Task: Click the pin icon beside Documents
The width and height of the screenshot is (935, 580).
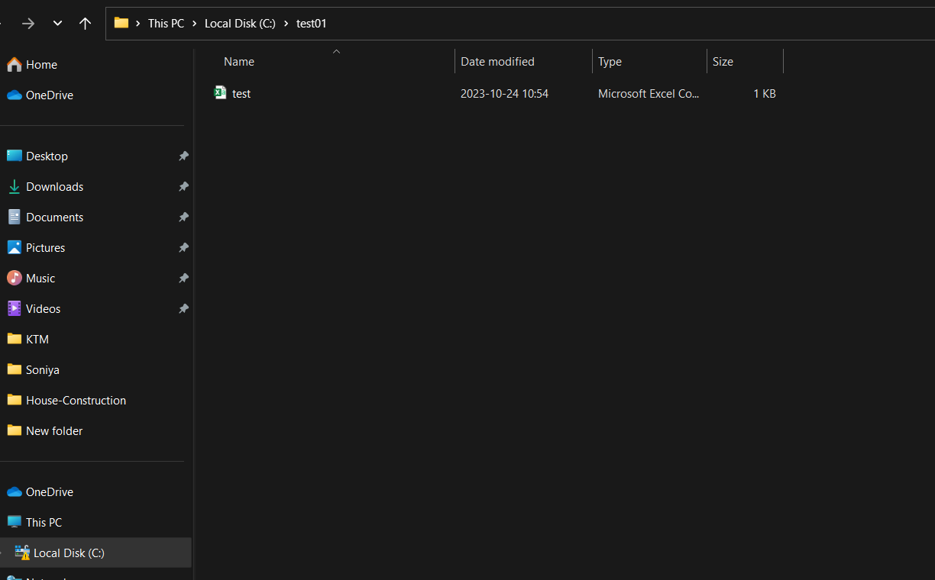Action: point(183,217)
